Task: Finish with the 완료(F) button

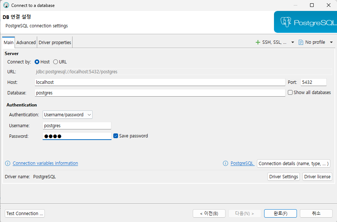Action: [x=281, y=213]
